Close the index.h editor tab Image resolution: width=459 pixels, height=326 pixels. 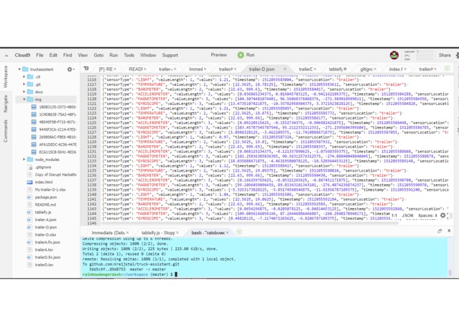pyautogui.click(x=406, y=69)
